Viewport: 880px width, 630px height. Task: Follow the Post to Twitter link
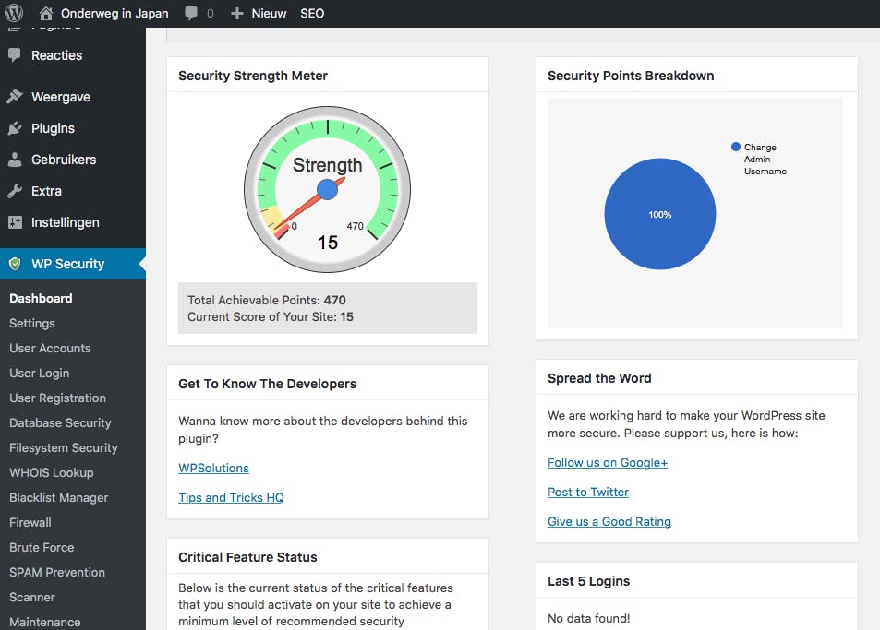coord(588,492)
